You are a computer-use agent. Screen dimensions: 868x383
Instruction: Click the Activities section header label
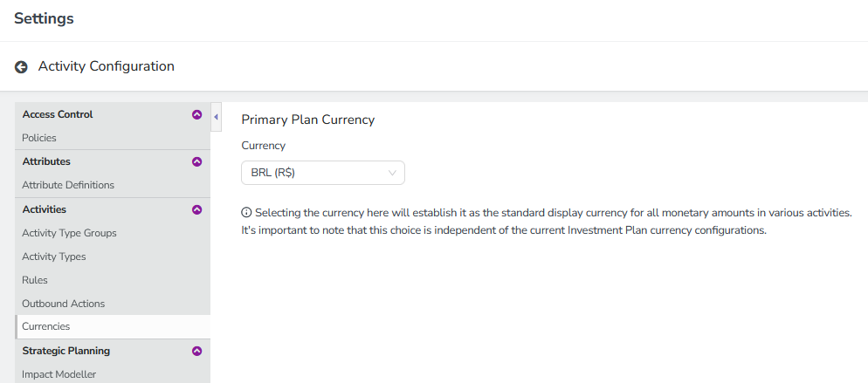(x=44, y=209)
